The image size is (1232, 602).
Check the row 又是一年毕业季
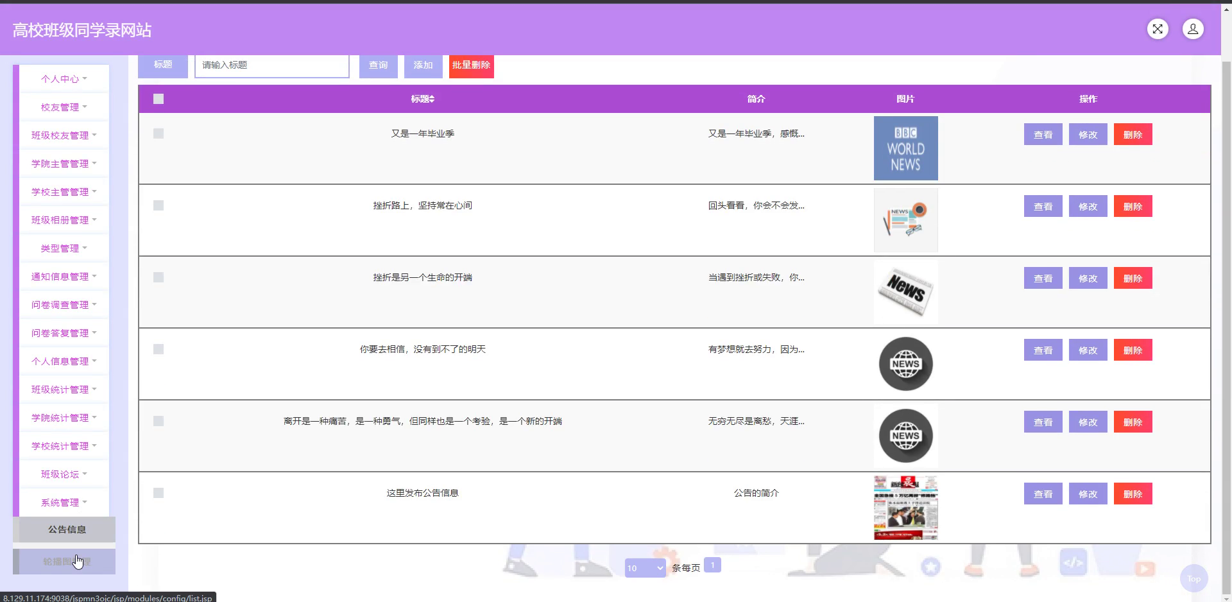click(158, 133)
